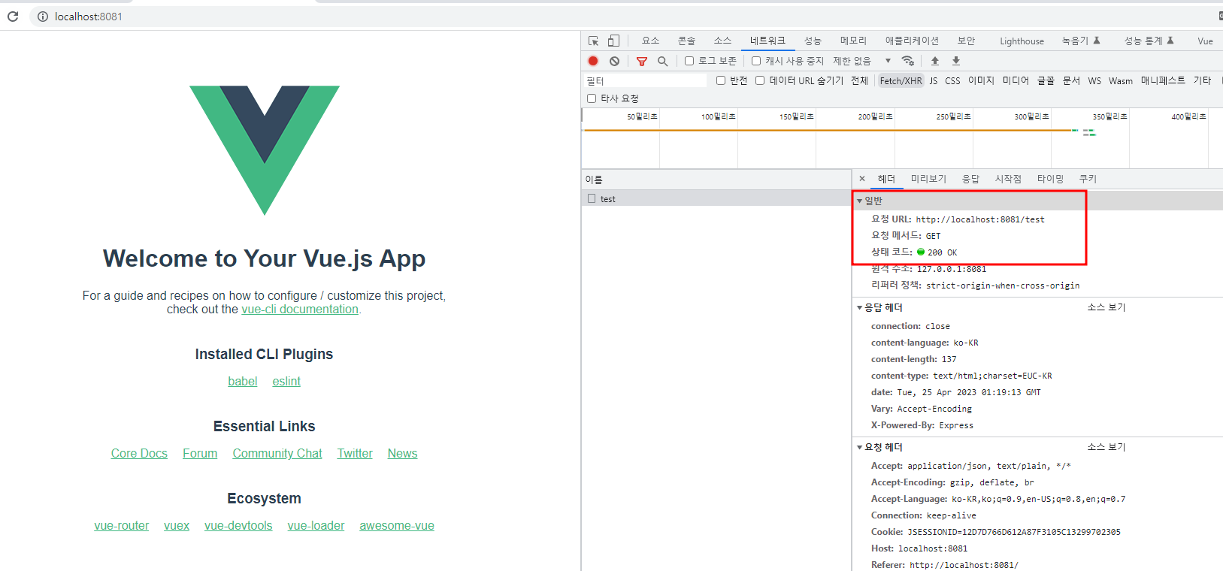Screen dimensions: 1223x571
Task: Click 소스 보기 in 요청 헤더 section
Action: 1106,447
